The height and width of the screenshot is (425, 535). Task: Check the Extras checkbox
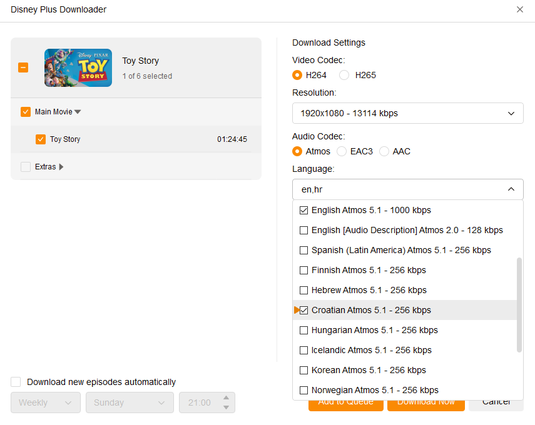pyautogui.click(x=26, y=167)
